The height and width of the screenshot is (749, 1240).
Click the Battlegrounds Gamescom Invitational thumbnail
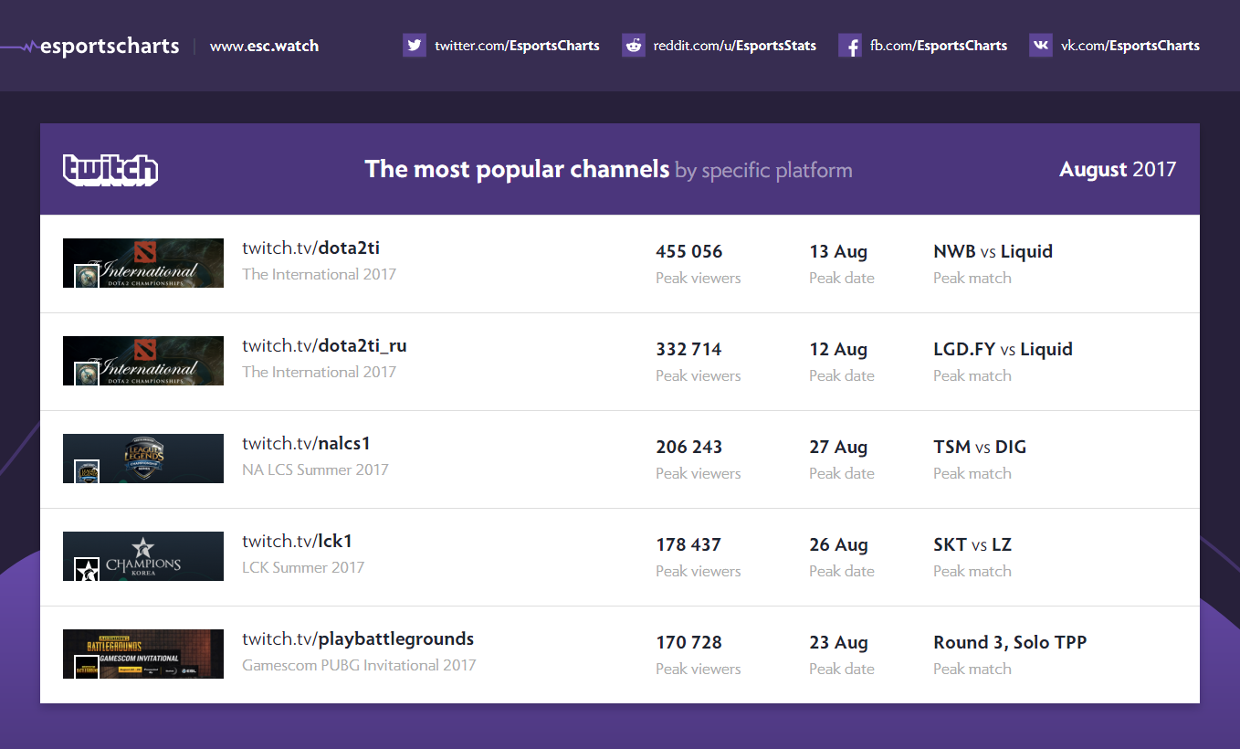143,654
